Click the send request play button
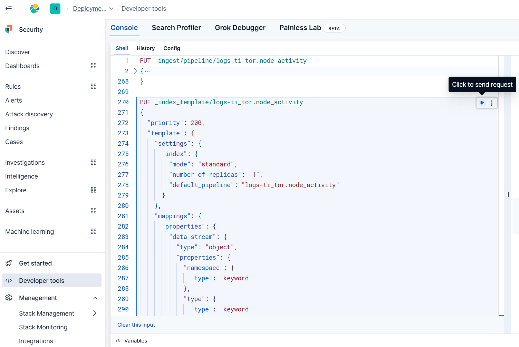Viewport: 519px width, 347px height. pos(482,103)
